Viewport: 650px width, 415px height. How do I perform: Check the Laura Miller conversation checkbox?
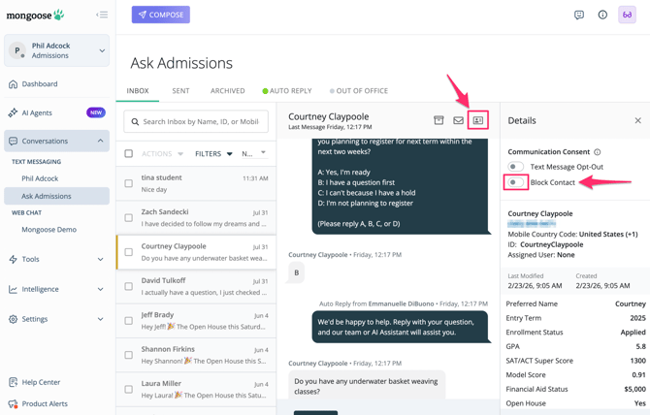(129, 390)
